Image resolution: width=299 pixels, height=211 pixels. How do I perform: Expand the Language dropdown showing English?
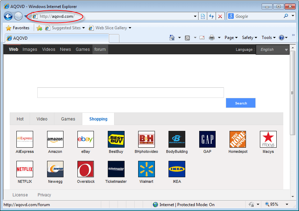coord(272,50)
